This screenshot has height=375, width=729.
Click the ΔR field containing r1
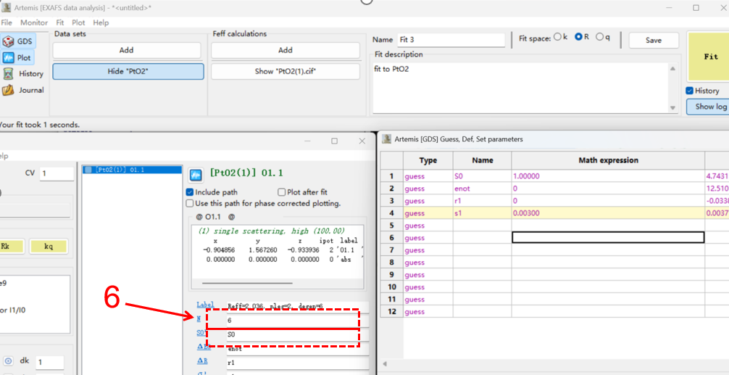(x=298, y=363)
